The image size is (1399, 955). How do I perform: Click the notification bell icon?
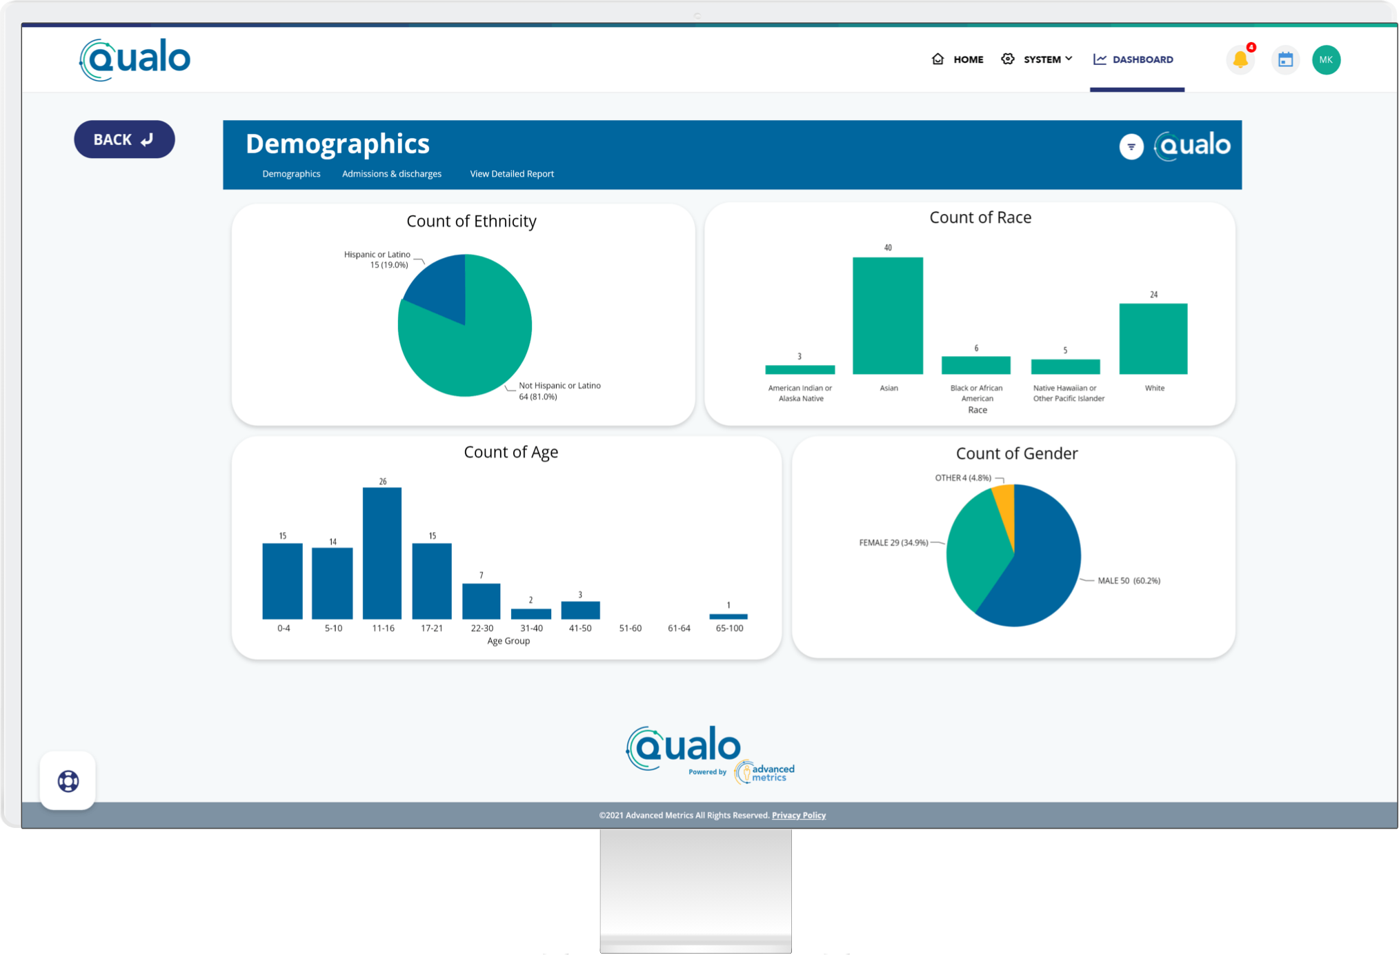tap(1240, 60)
